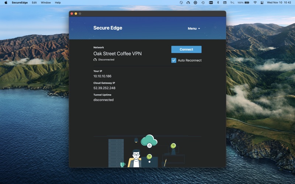The height and width of the screenshot is (184, 295).
Task: Click the globe icon in menu bar
Action: 181,3
